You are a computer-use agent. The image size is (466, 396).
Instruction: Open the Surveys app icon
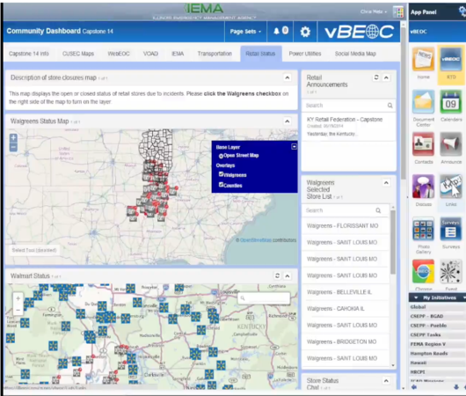click(x=451, y=230)
